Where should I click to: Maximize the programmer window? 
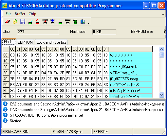tap(154, 6)
